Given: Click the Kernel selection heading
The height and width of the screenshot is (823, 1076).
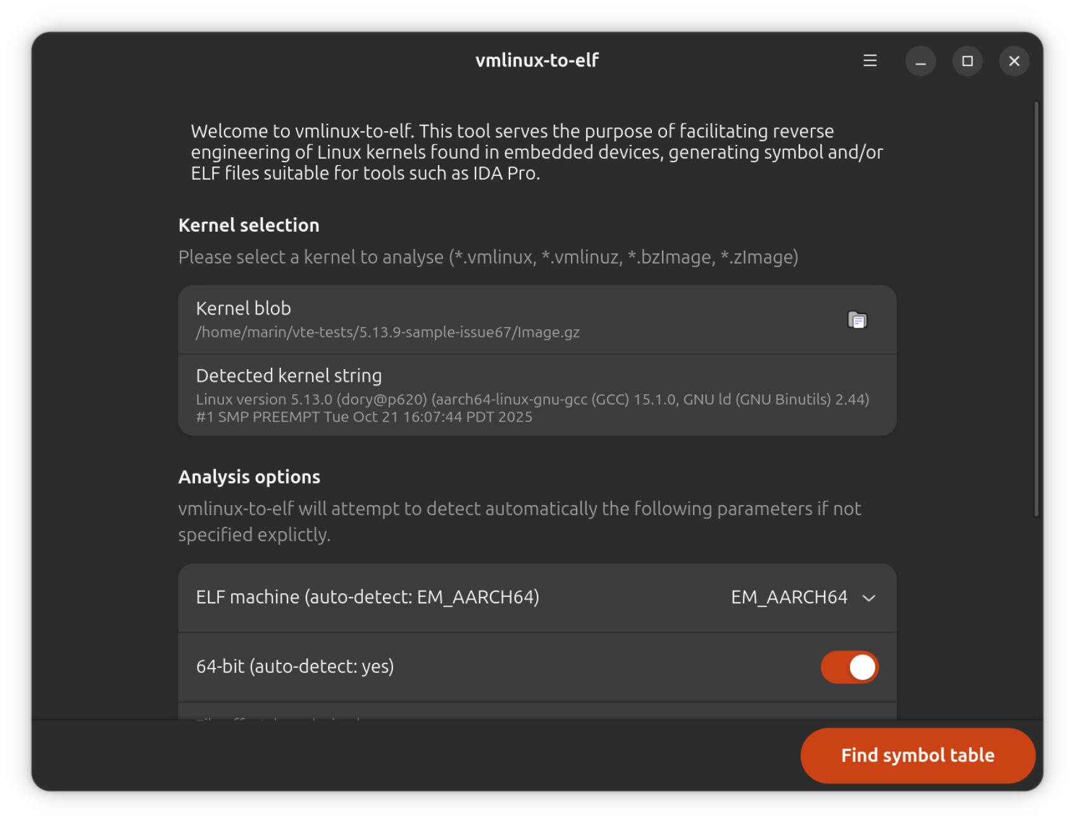Looking at the screenshot, I should [249, 225].
